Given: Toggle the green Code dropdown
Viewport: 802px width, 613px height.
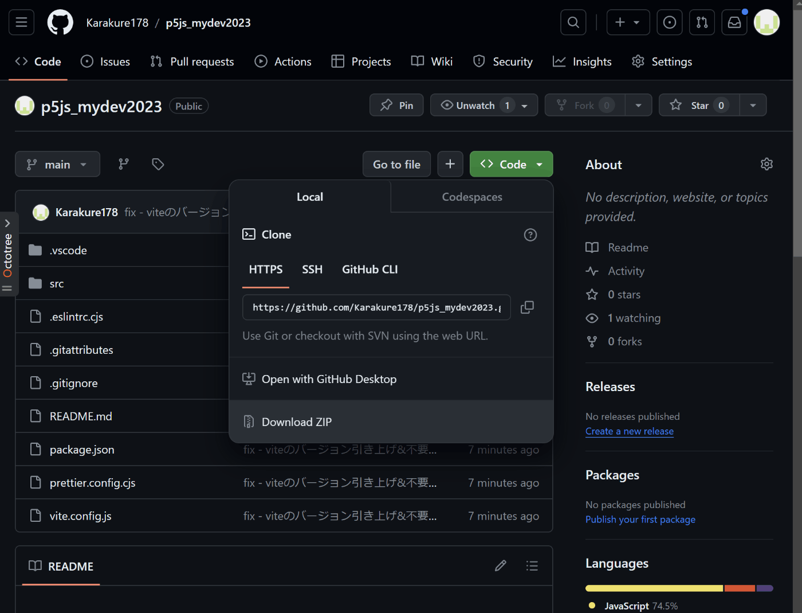Looking at the screenshot, I should [511, 164].
